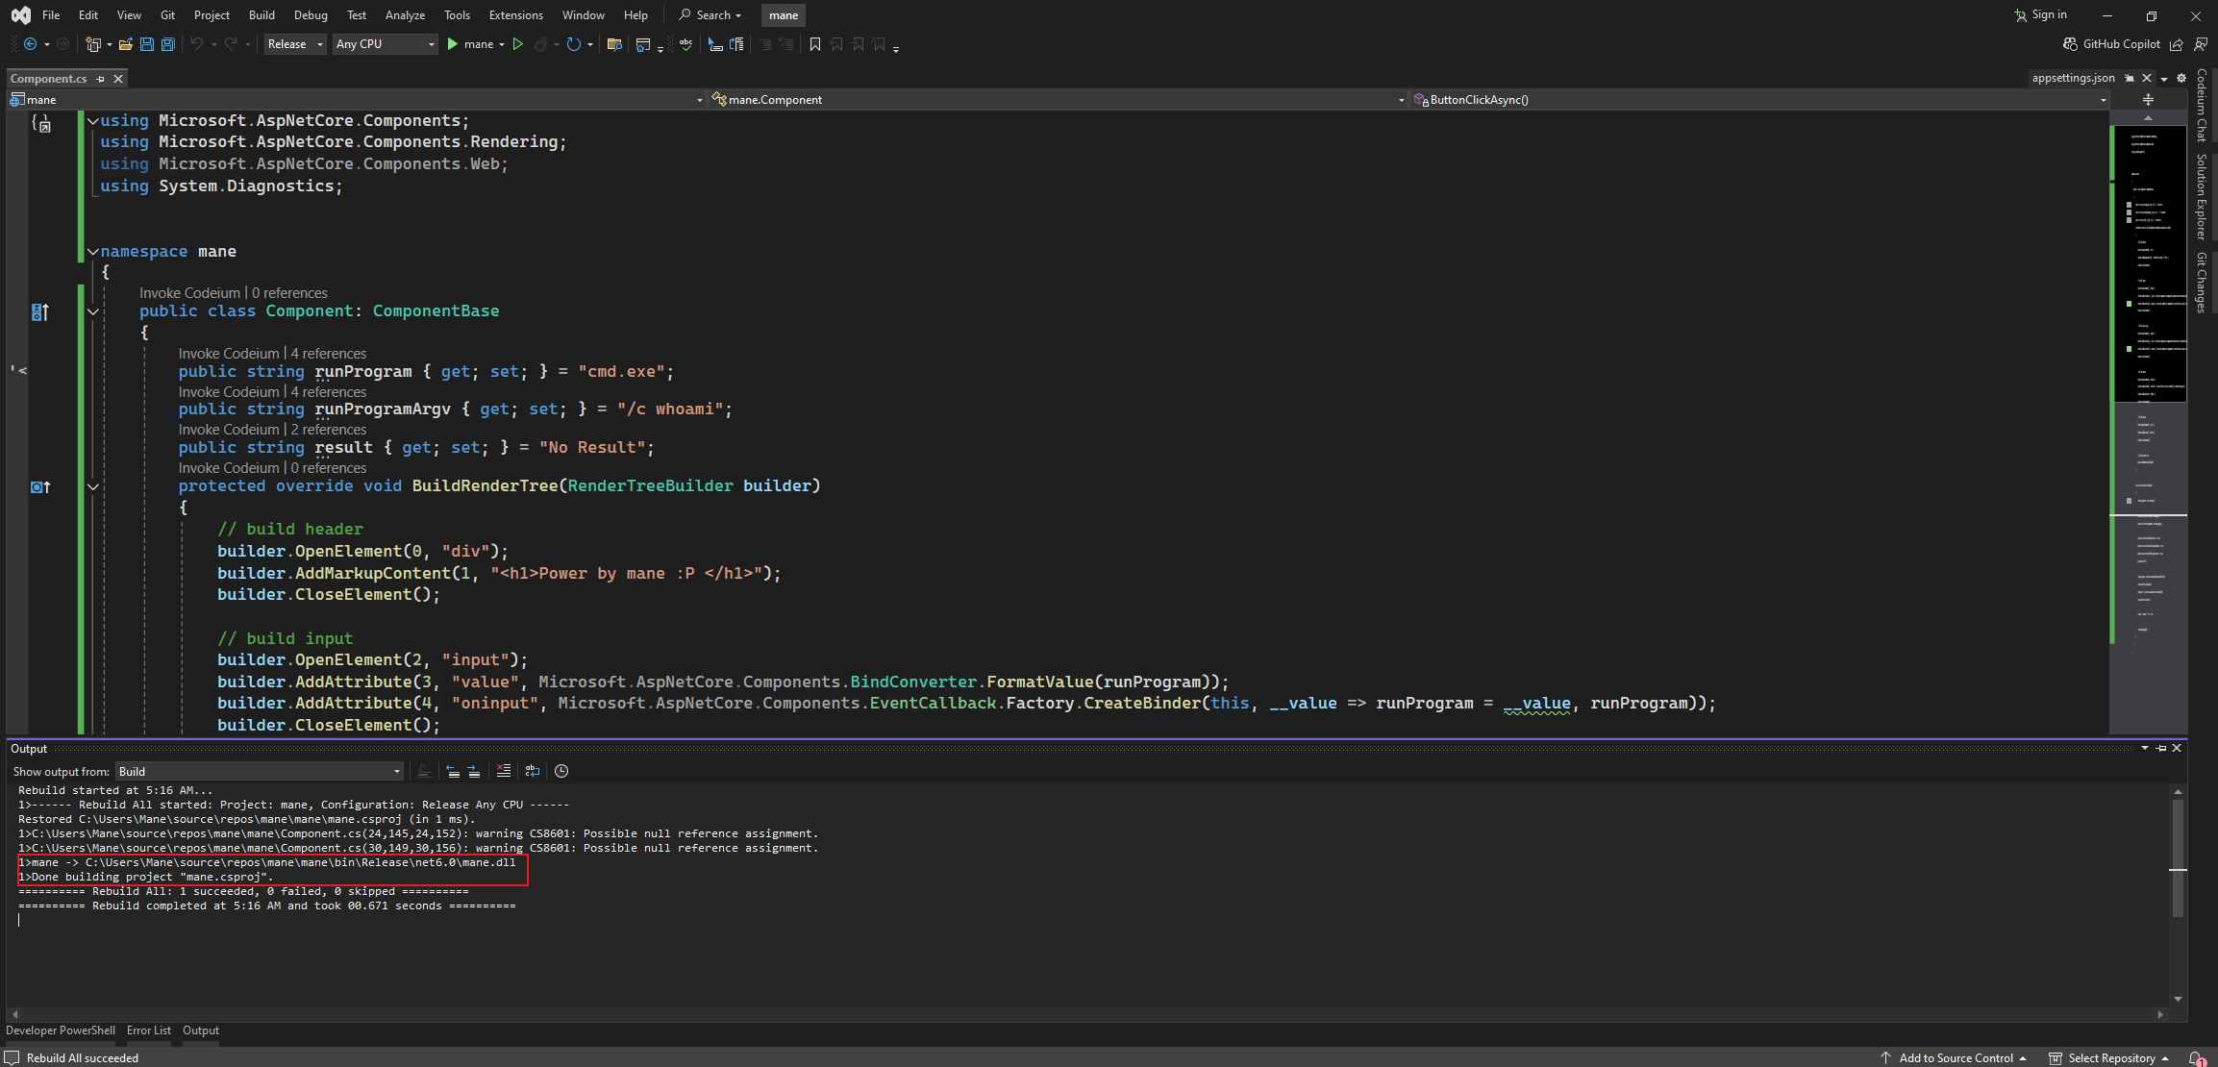Open the Git Changes side tab
The image size is (2218, 1067).
point(2202,283)
